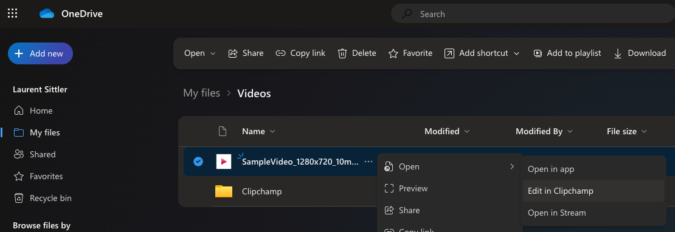Click into the Search field
Viewport: 675px width, 232px height.
[x=533, y=14]
